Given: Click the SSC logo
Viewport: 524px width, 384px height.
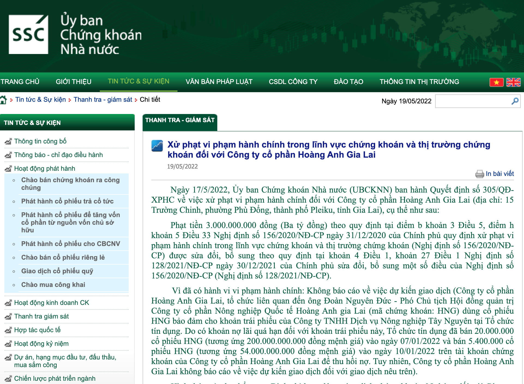Looking at the screenshot, I should (x=29, y=34).
